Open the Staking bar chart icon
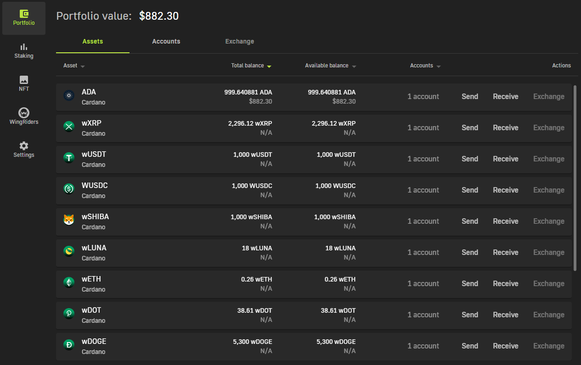The height and width of the screenshot is (365, 581). pos(24,47)
